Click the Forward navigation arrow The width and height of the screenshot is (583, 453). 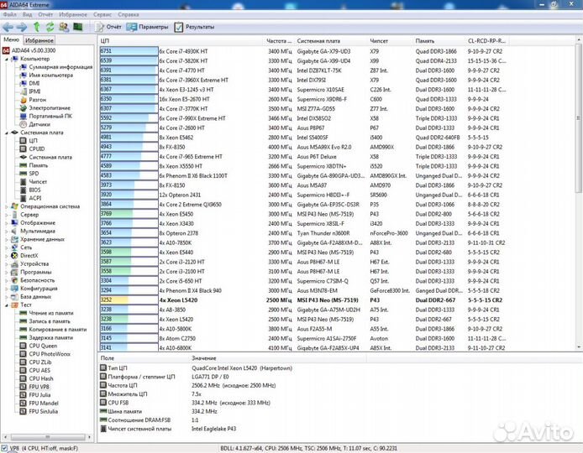[22, 27]
